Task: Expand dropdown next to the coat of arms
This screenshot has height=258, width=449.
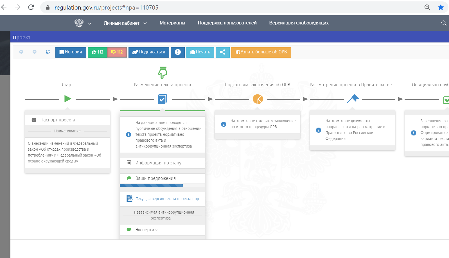Action: [x=90, y=24]
